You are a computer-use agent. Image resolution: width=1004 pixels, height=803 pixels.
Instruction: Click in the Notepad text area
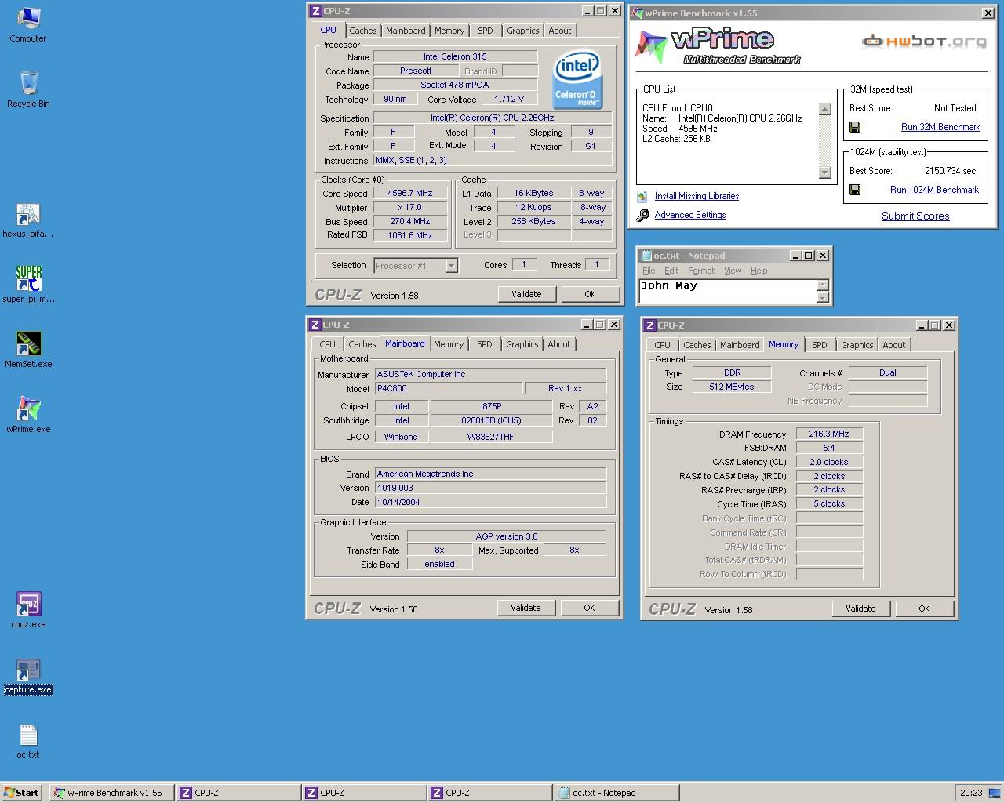tap(727, 291)
